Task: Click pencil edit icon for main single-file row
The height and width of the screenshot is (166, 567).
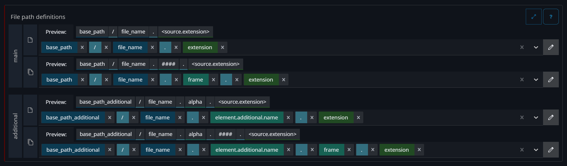Action: [x=551, y=47]
